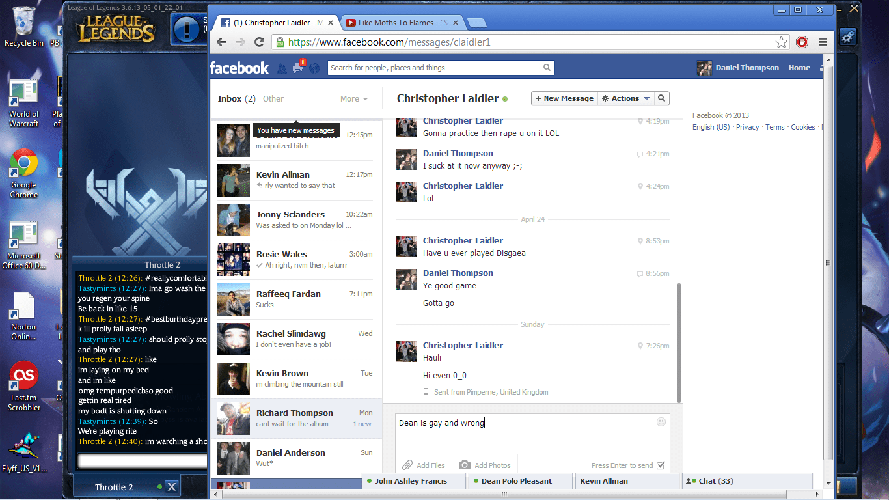This screenshot has height=500, width=889.
Task: Click the English (US) language link
Action: pyautogui.click(x=711, y=127)
